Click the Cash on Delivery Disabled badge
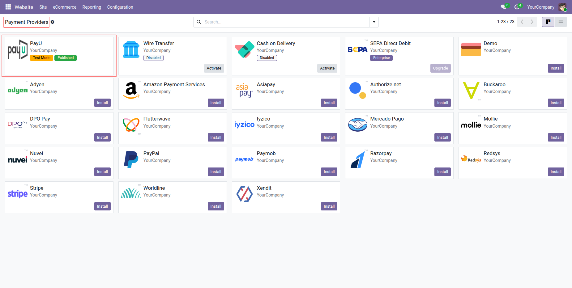This screenshot has width=572, height=288. click(x=267, y=58)
